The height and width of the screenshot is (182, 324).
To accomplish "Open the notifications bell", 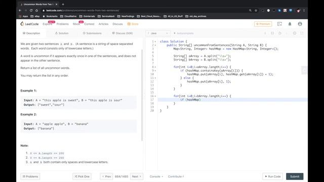I will [290, 24].
